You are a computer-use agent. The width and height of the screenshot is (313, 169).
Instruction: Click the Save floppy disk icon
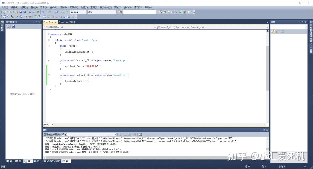point(21,12)
